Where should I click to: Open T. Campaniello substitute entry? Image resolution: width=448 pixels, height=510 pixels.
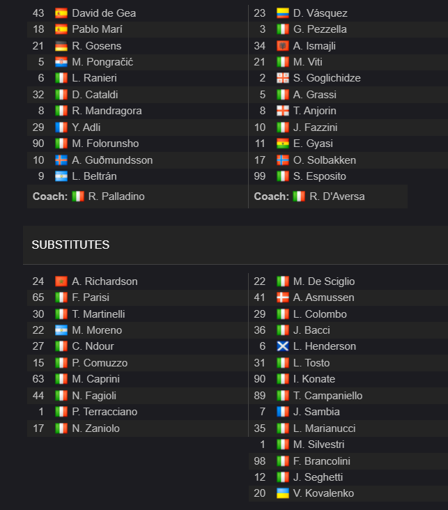(327, 396)
